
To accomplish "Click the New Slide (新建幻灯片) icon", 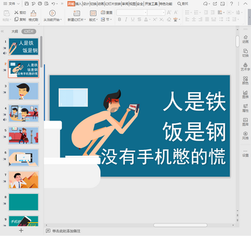I will pos(77,13).
